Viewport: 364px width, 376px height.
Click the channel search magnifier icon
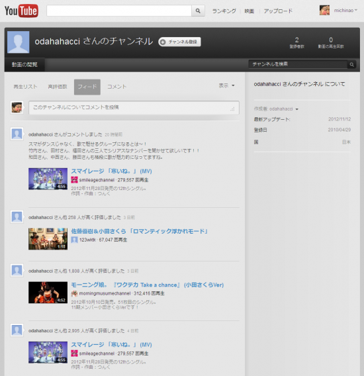[351, 64]
